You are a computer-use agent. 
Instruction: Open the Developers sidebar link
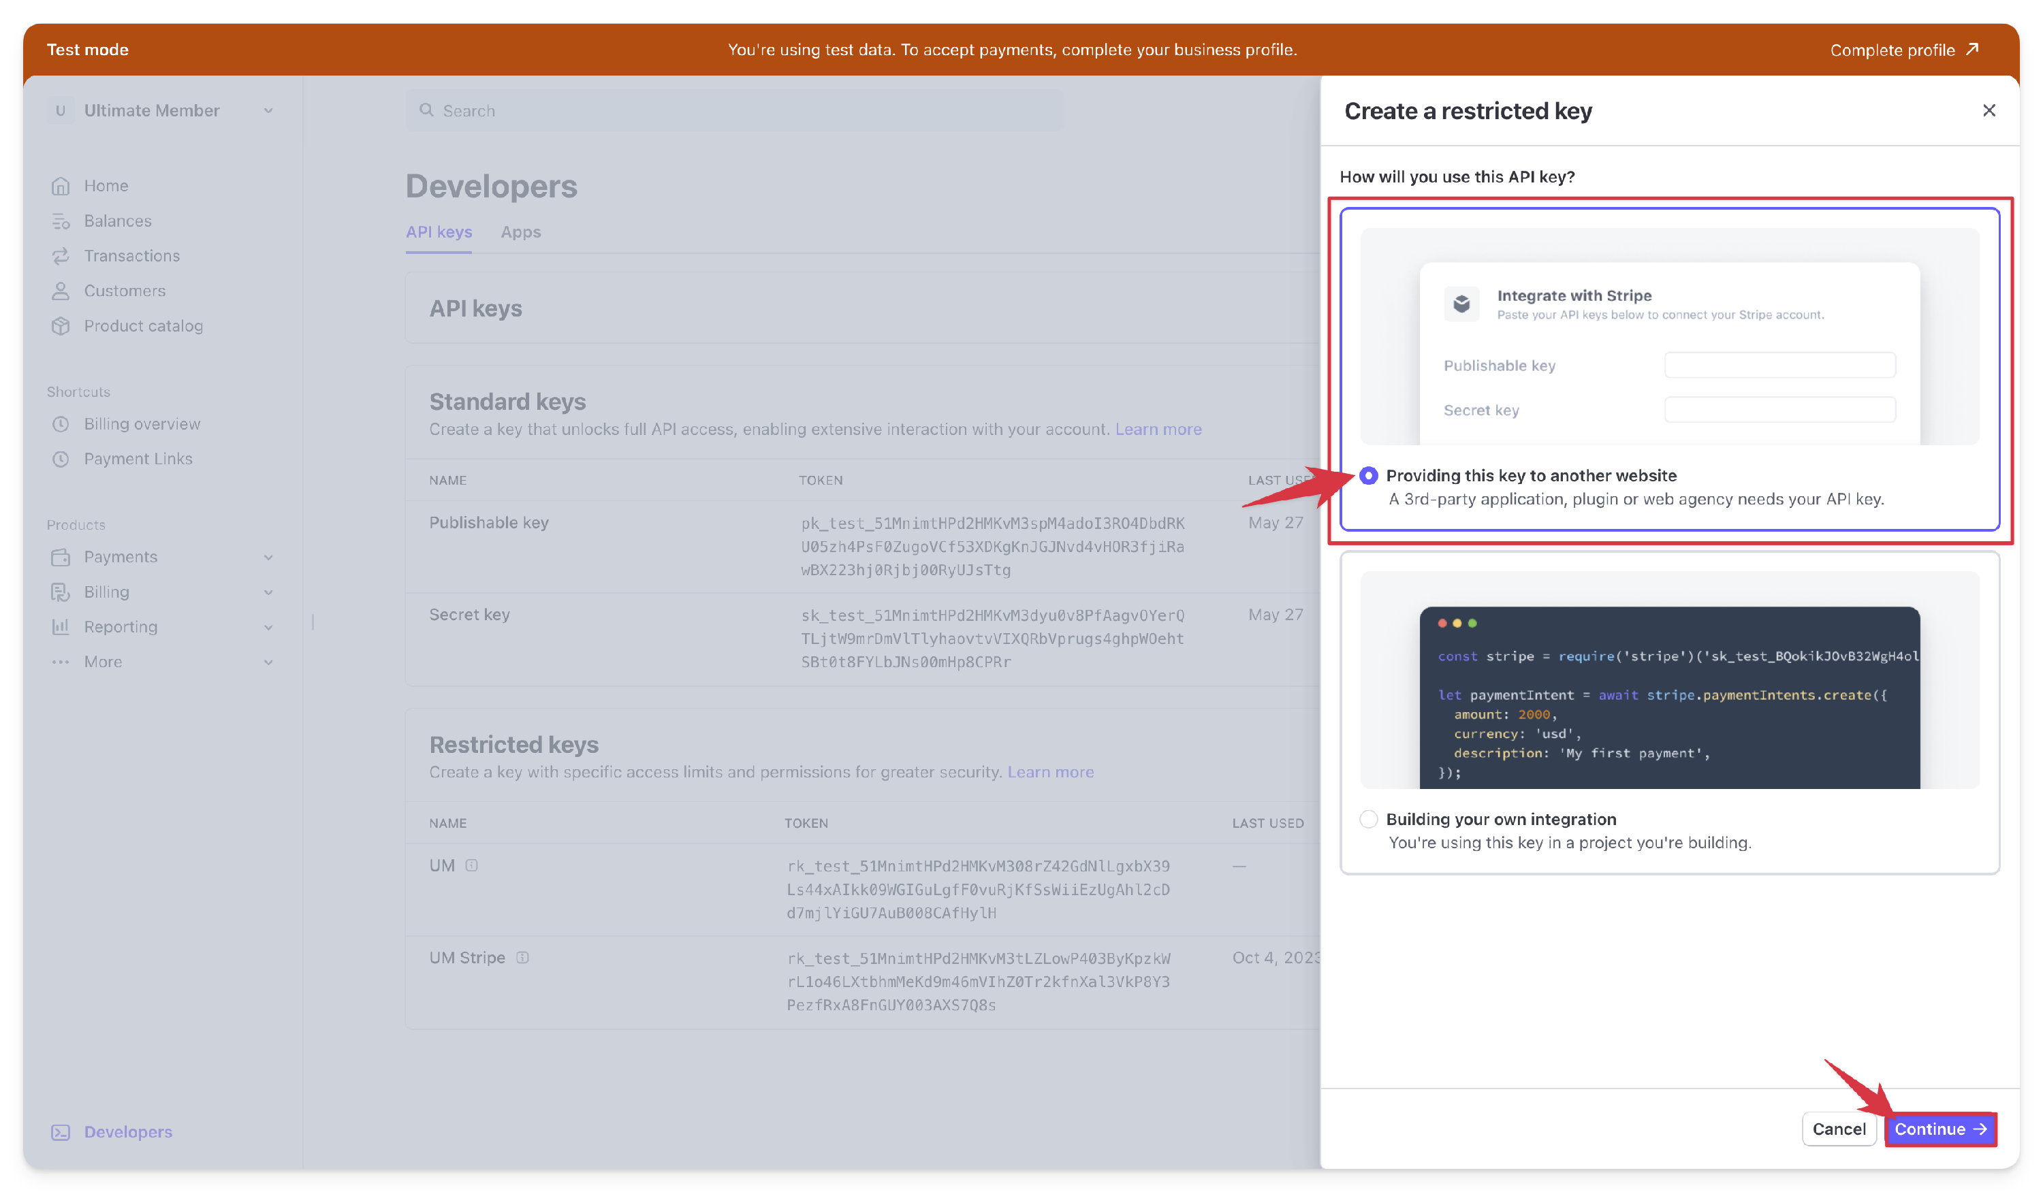[128, 1131]
